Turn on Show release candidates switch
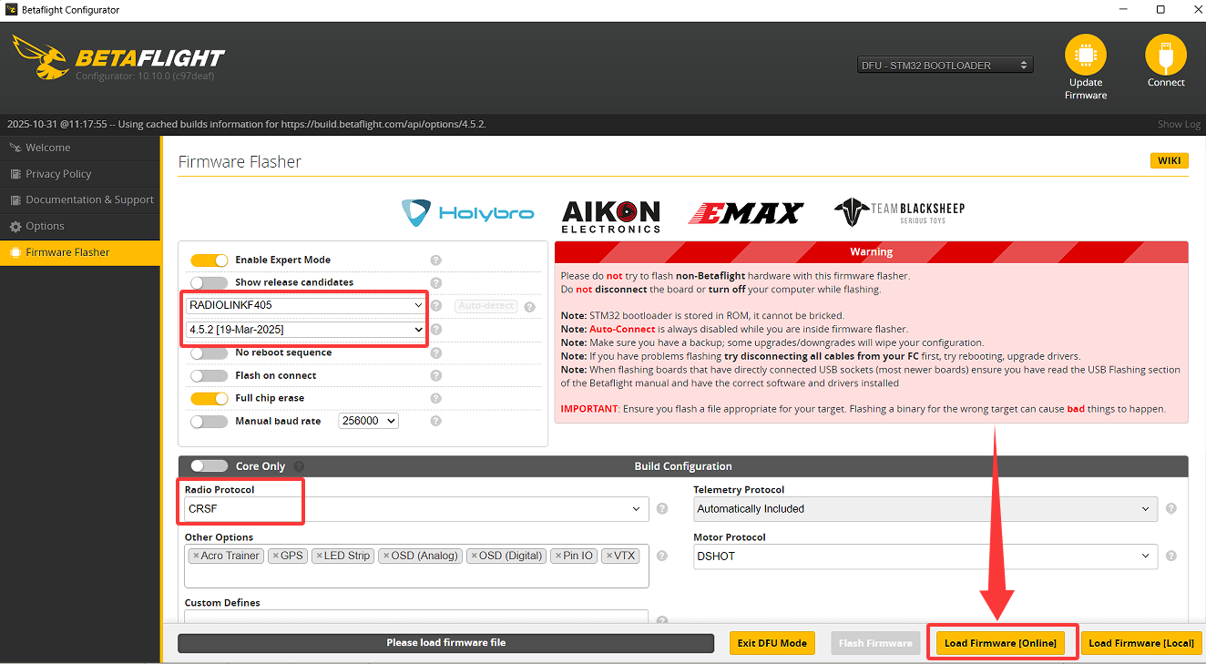This screenshot has height=664, width=1206. [209, 283]
